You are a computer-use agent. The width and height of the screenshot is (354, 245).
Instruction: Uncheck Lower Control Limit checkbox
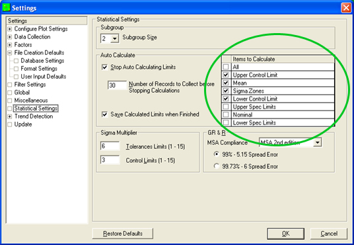pyautogui.click(x=226, y=99)
